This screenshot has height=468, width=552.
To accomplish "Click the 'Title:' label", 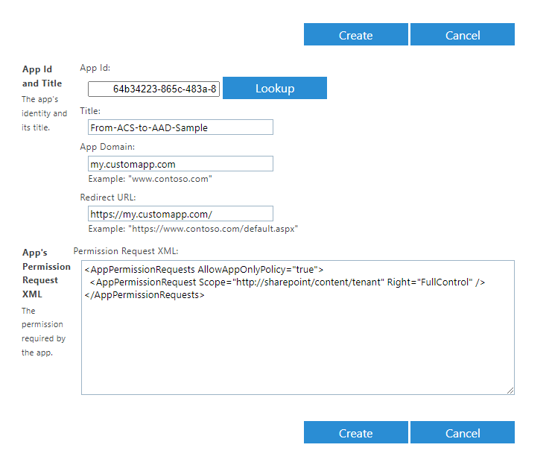I will pyautogui.click(x=90, y=111).
